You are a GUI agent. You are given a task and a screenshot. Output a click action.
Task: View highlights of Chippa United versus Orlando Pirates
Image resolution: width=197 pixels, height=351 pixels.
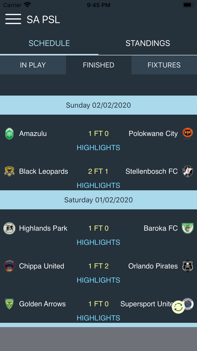(98, 280)
